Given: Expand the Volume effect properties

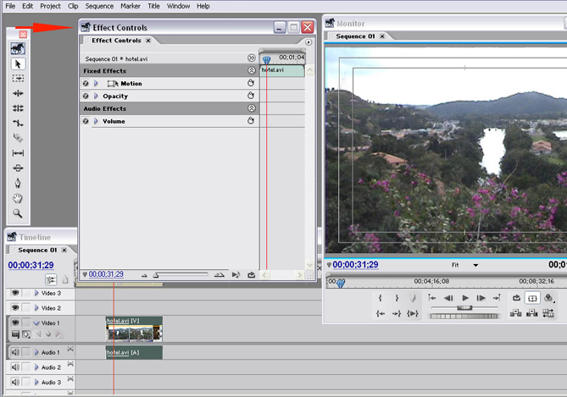Looking at the screenshot, I should tap(96, 122).
